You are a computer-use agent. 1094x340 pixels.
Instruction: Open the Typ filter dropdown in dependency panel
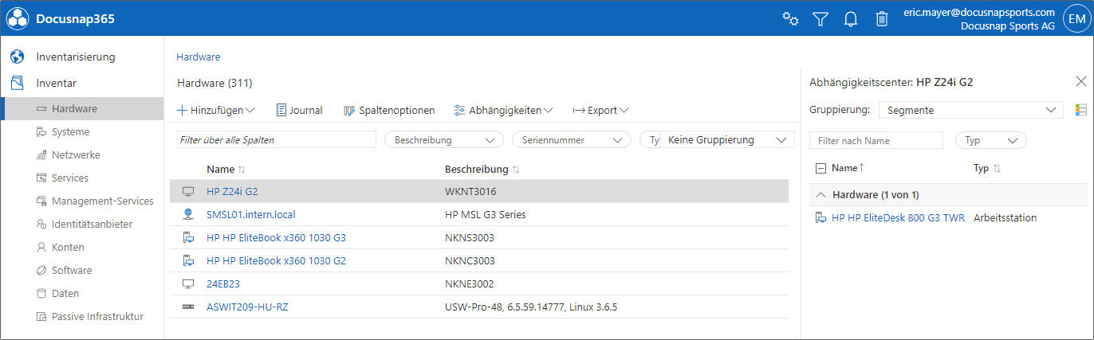point(990,140)
